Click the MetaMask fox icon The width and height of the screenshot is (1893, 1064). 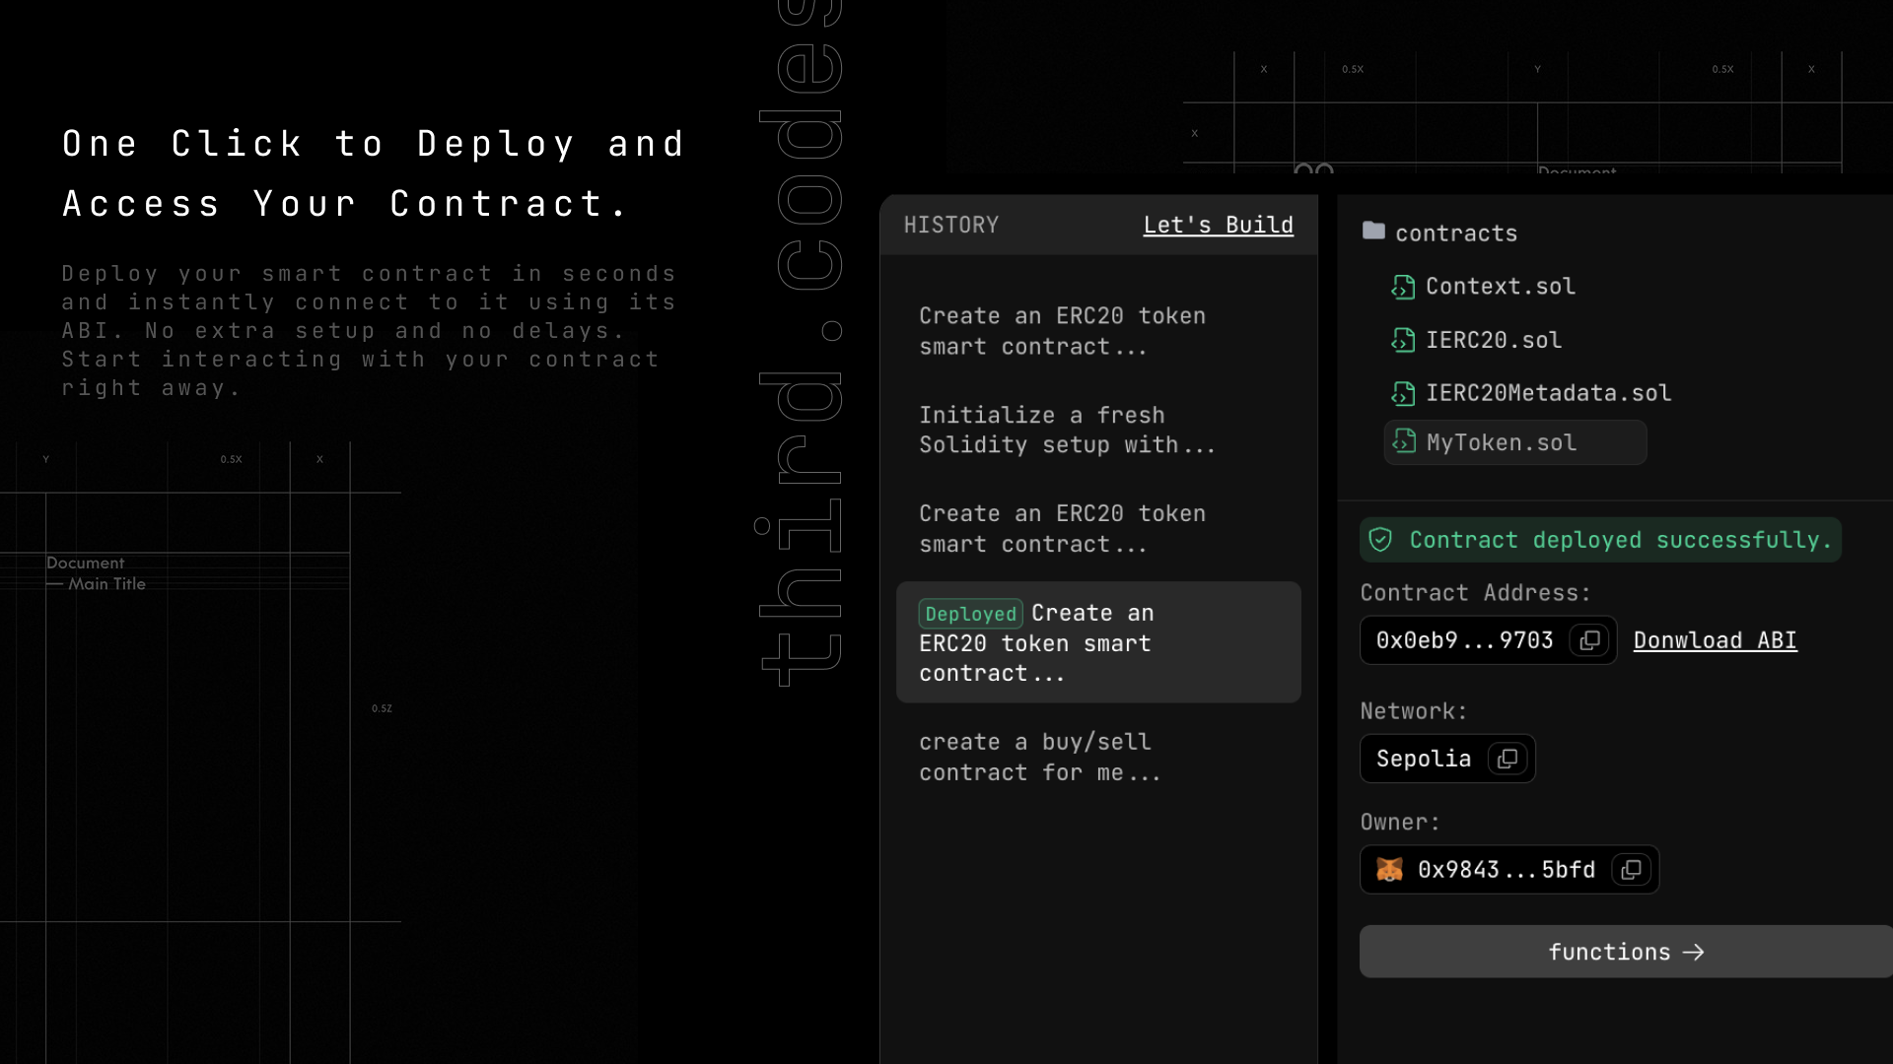coord(1388,870)
